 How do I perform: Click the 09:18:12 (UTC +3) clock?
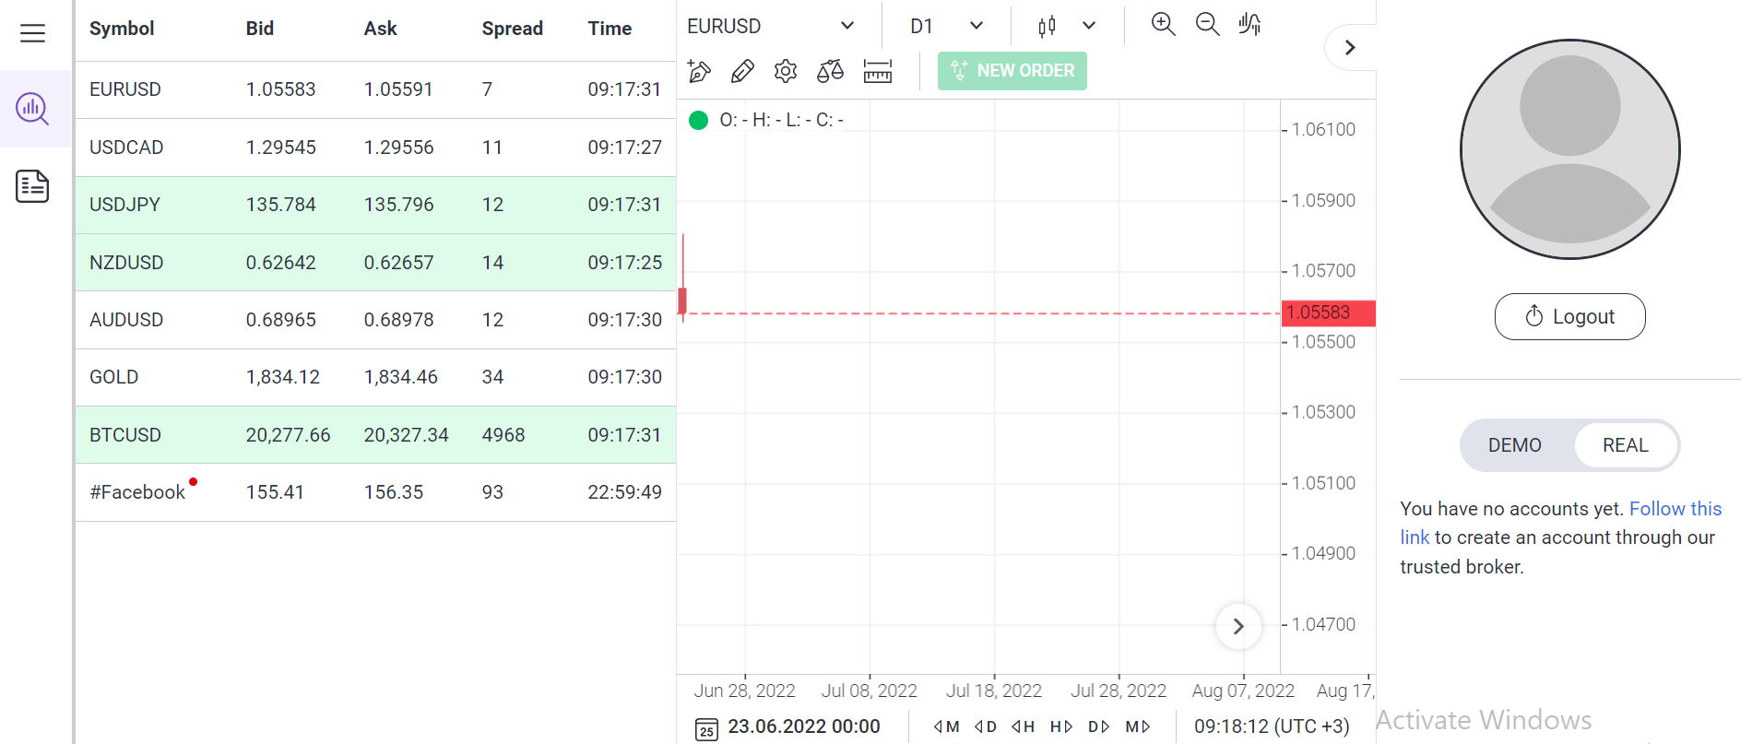tap(1272, 726)
